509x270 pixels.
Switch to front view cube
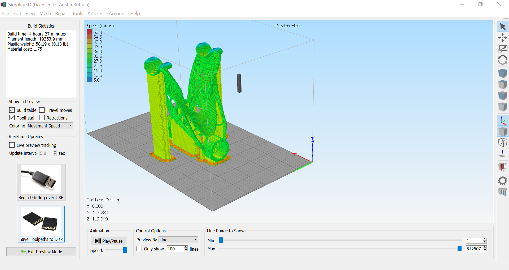[503, 96]
